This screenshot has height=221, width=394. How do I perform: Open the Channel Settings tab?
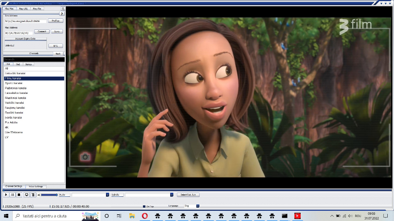pos(14,186)
